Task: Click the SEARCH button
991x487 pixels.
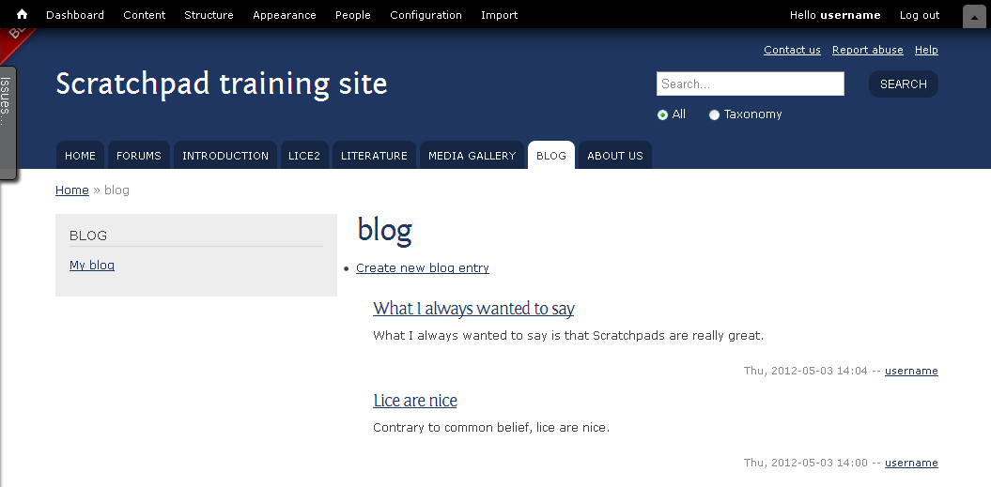Action: [903, 84]
